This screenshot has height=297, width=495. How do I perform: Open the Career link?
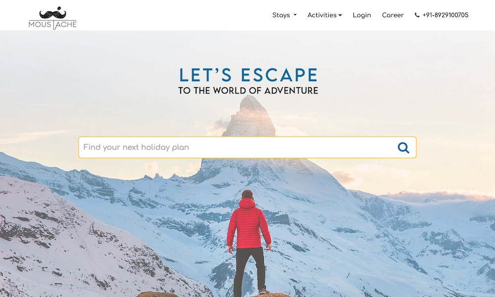(393, 15)
